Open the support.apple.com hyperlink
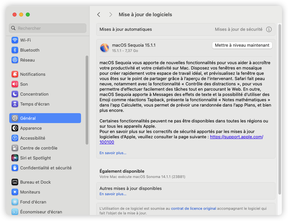288x221 pixels. coord(236,137)
